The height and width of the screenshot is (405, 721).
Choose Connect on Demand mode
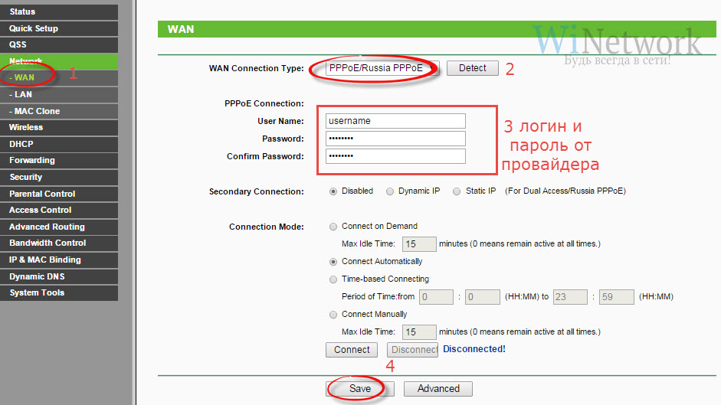(333, 226)
